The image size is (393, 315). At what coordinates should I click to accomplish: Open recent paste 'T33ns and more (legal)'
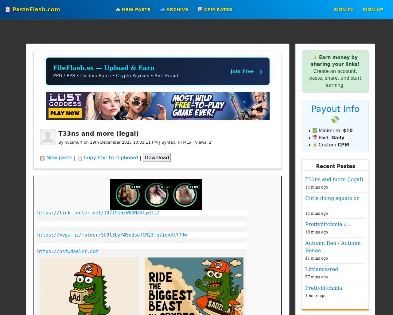[334, 179]
